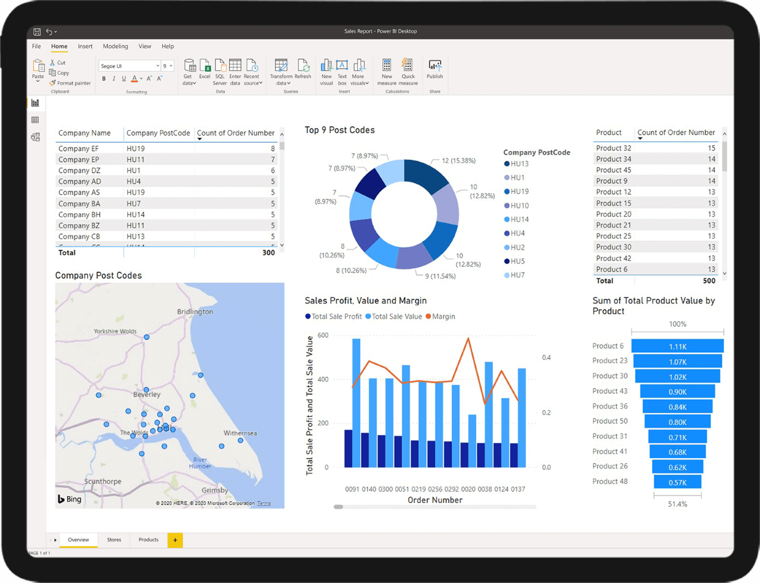The height and width of the screenshot is (583, 760).
Task: Switch to Report view in sidebar
Action: [x=36, y=103]
